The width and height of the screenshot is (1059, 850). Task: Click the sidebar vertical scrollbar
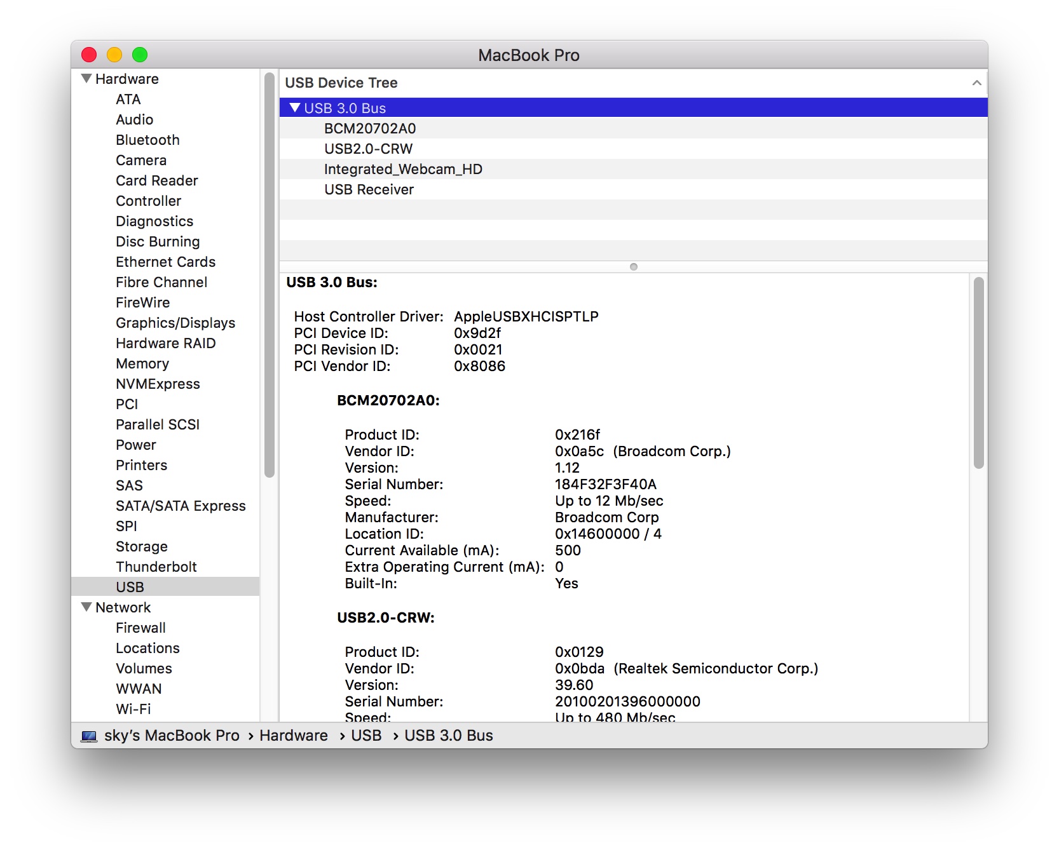click(270, 275)
